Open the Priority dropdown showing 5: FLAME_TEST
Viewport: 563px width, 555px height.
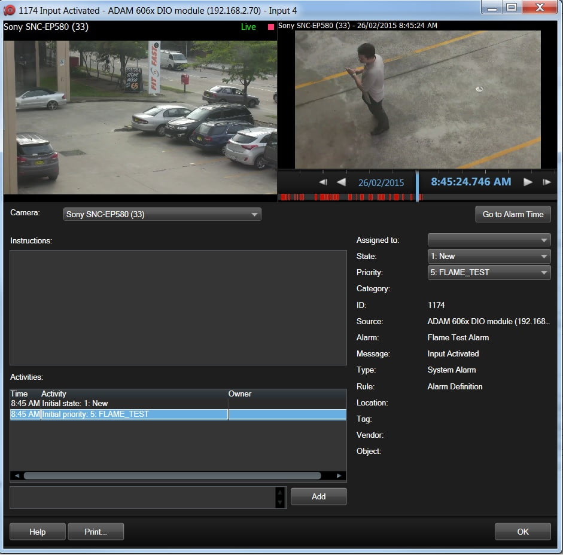[489, 272]
